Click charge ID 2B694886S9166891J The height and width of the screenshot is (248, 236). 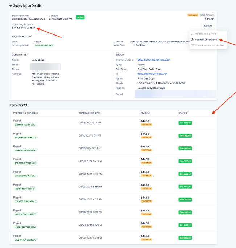25,125
